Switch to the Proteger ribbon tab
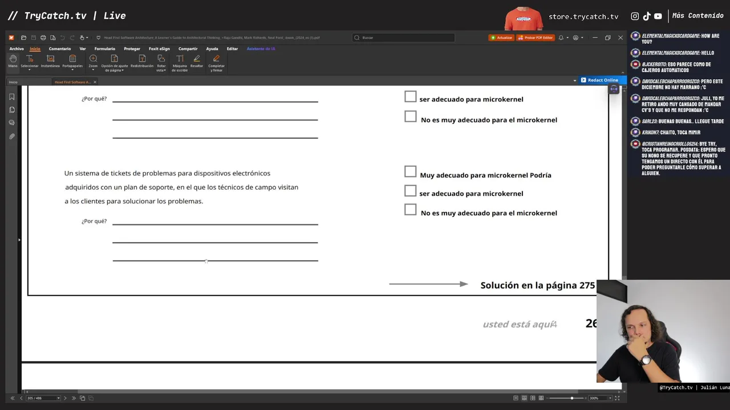 tap(132, 49)
